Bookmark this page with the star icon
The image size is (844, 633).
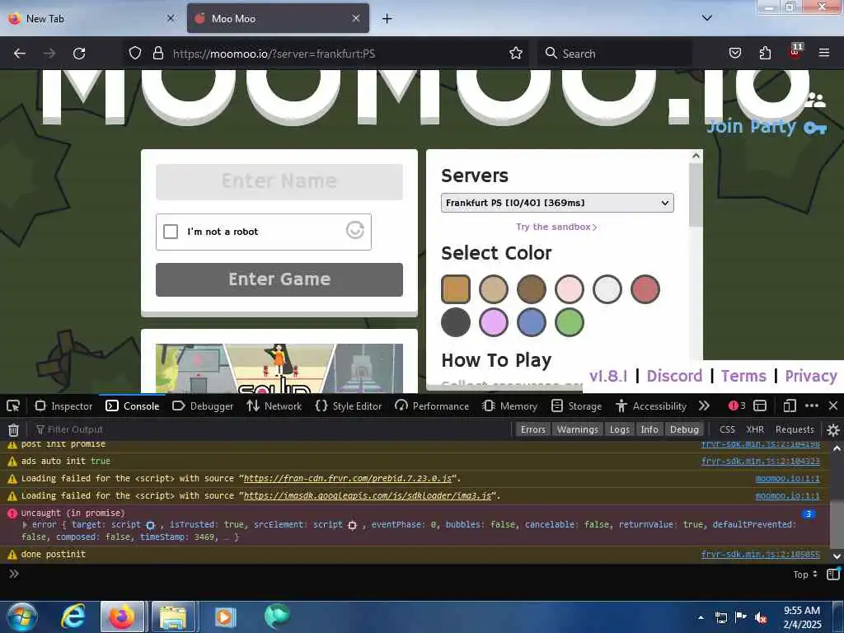[x=516, y=53]
